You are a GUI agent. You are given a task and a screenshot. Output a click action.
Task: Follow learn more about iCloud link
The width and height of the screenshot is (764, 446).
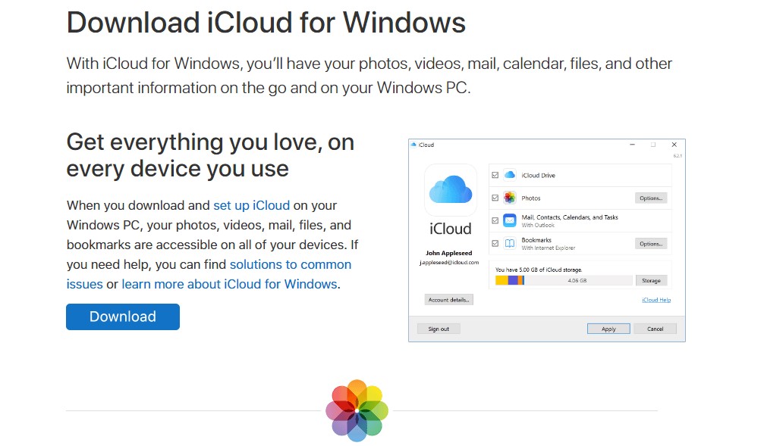229,284
